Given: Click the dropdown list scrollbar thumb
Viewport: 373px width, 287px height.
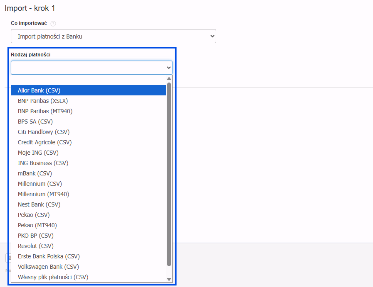Looking at the screenshot, I should point(169,174).
